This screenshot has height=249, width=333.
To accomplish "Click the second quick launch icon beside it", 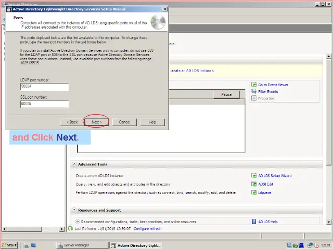I will click(x=33, y=245).
